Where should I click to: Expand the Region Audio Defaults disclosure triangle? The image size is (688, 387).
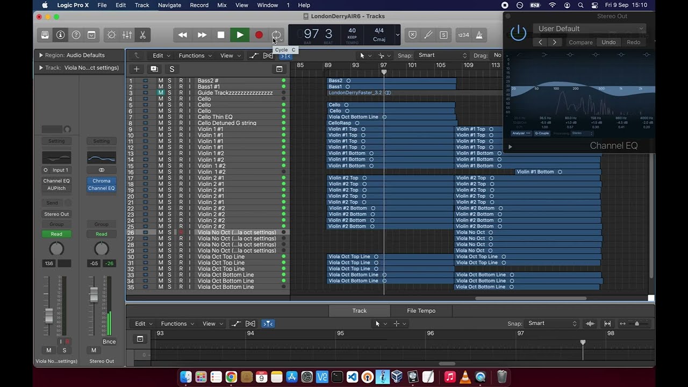[41, 55]
